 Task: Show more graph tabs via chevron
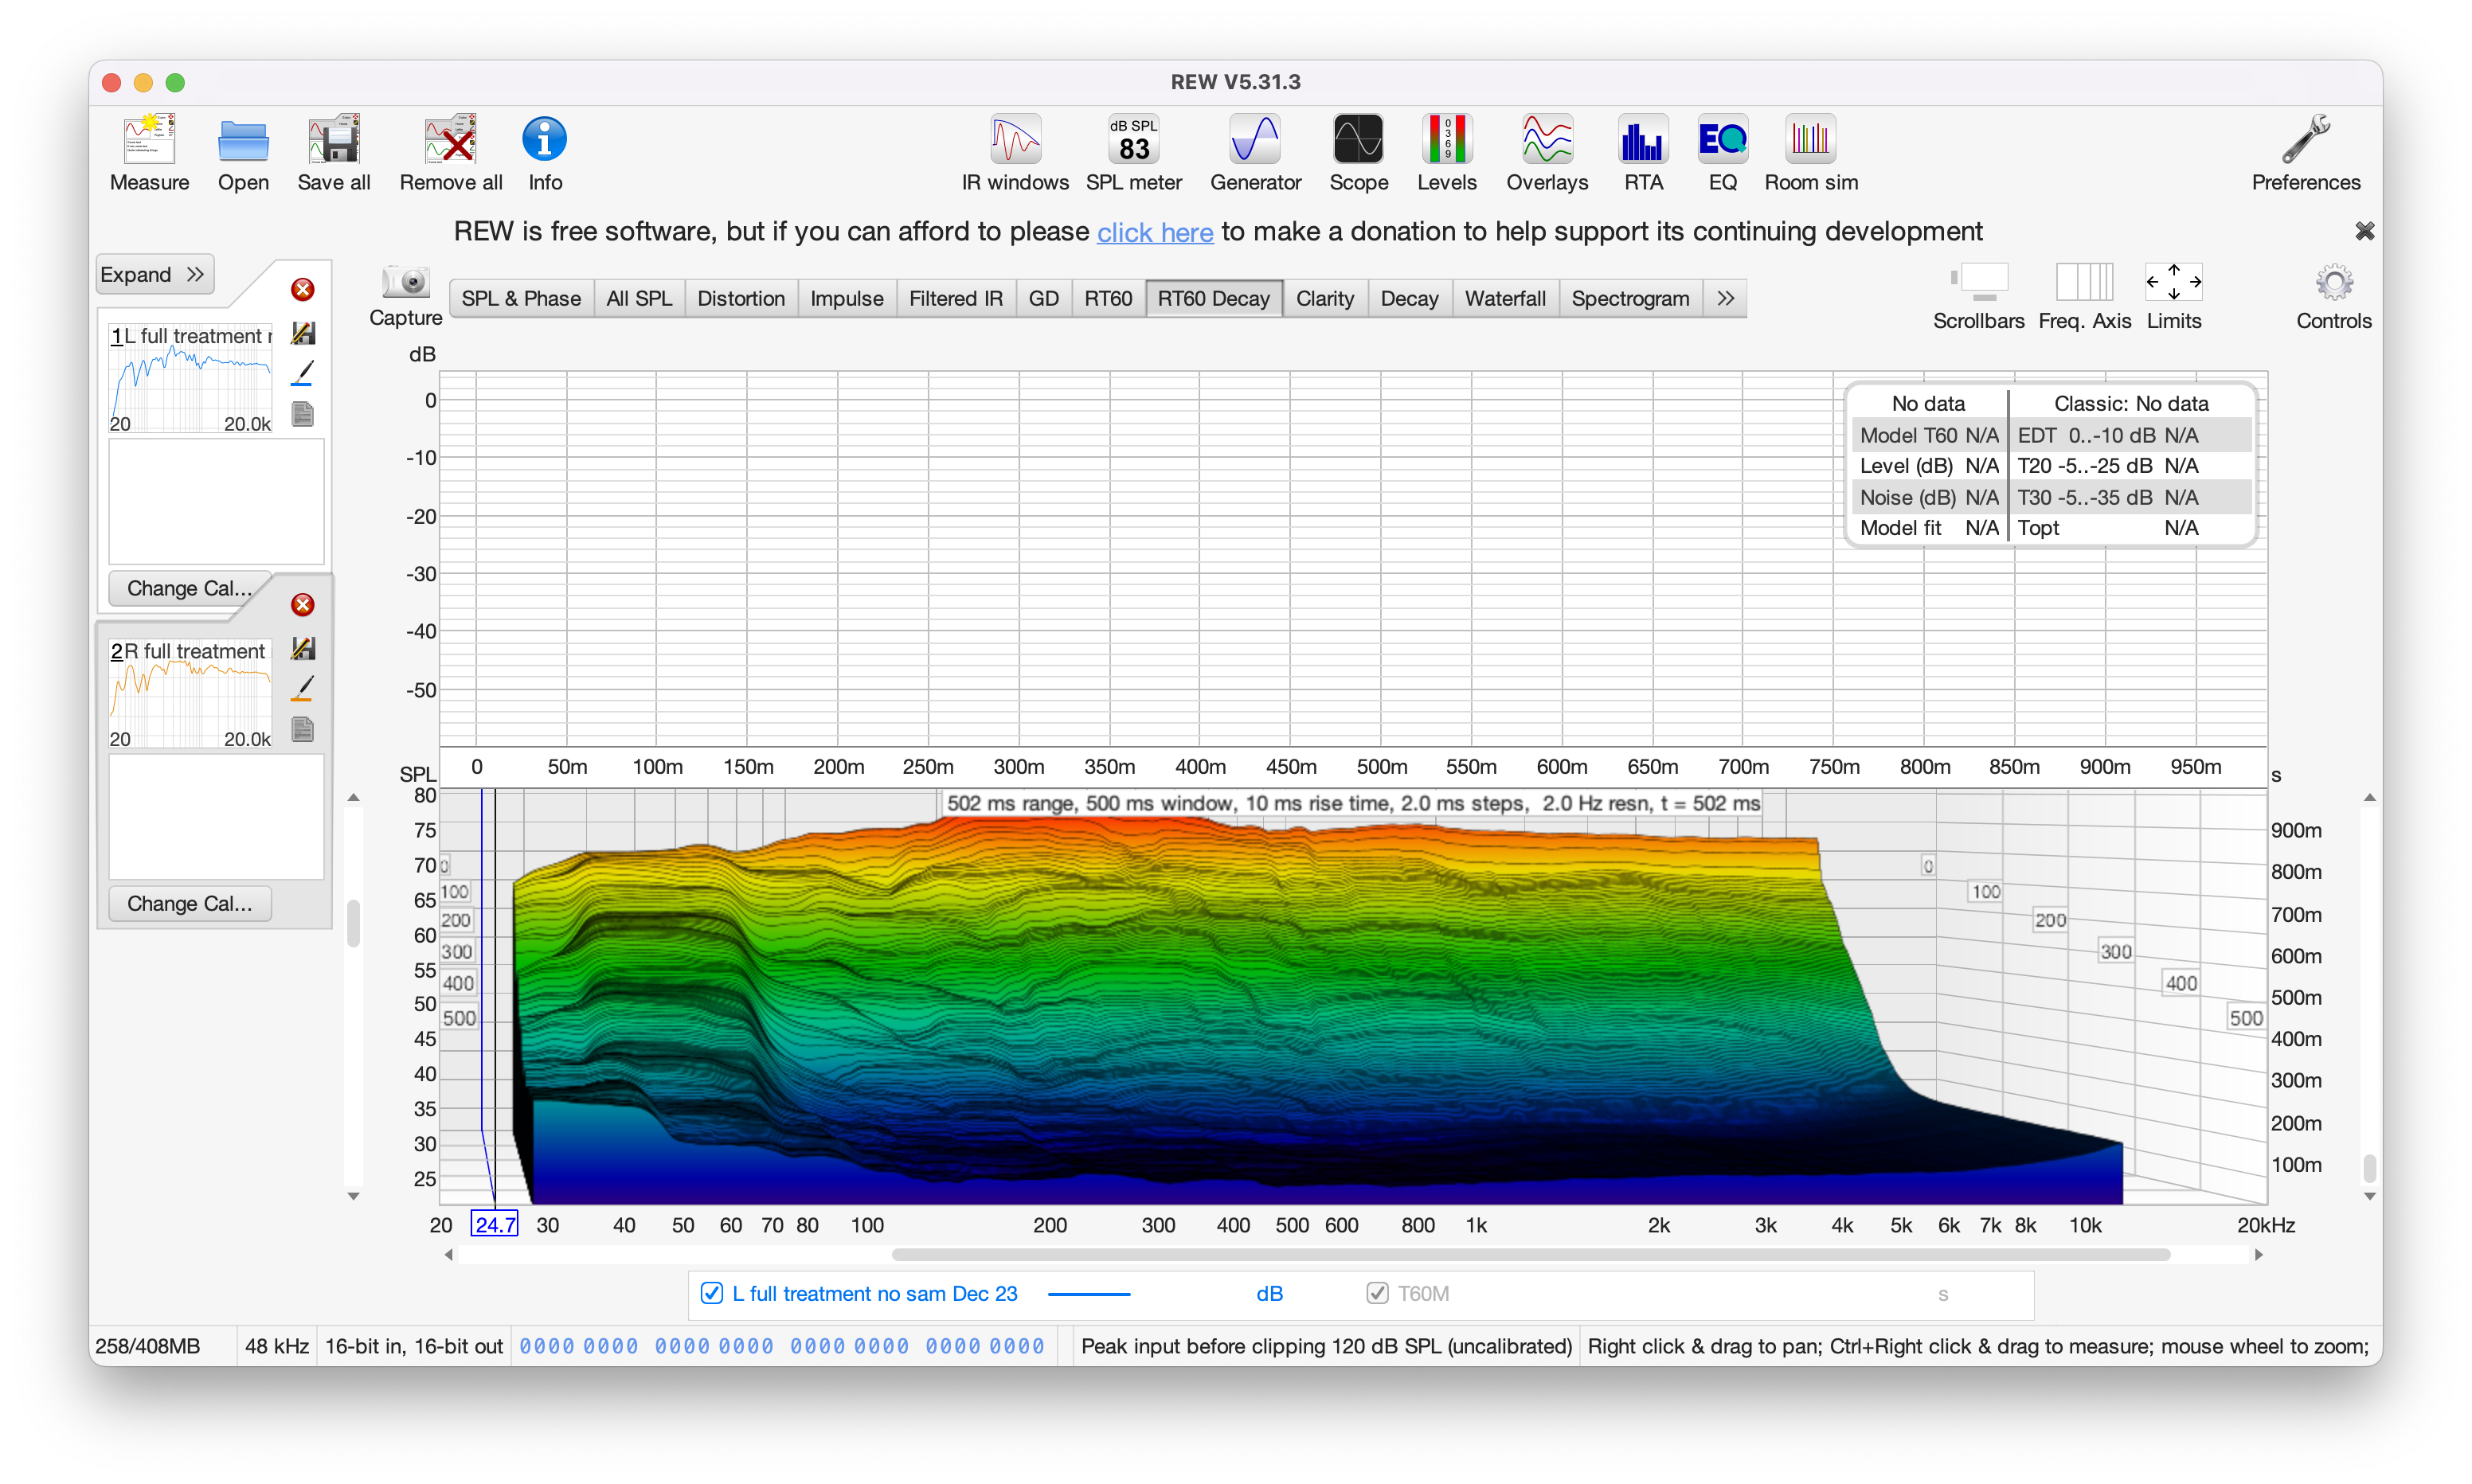[1725, 298]
